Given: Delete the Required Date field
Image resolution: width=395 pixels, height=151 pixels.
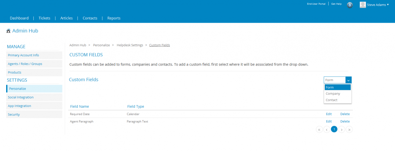Looking at the screenshot, I should click(345, 114).
